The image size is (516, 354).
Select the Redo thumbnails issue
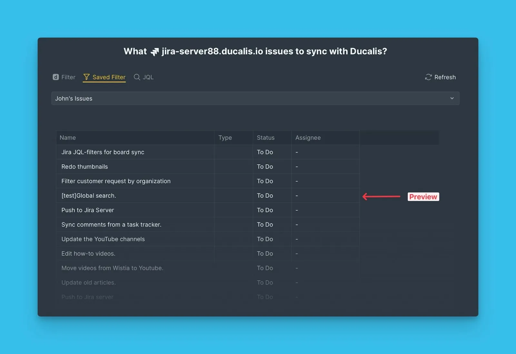coord(84,167)
